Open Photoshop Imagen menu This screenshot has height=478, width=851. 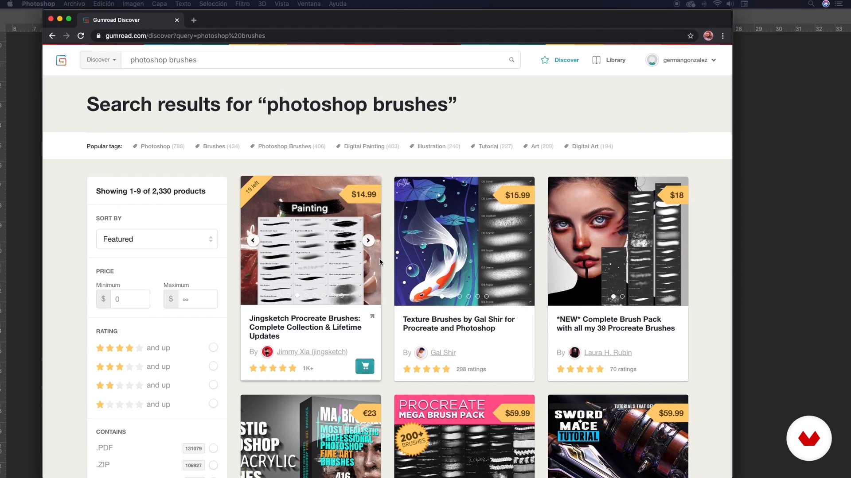point(133,4)
